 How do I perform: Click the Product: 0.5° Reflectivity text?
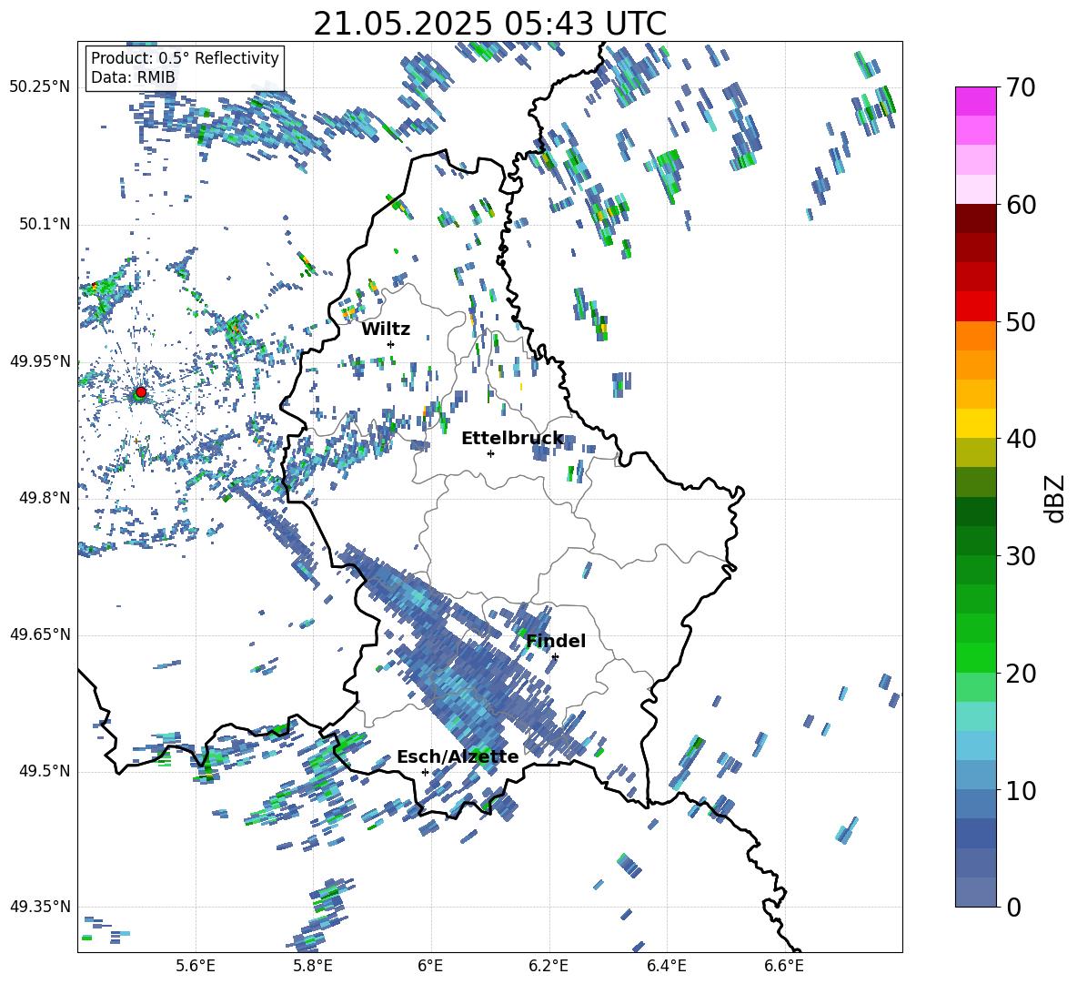(x=185, y=58)
